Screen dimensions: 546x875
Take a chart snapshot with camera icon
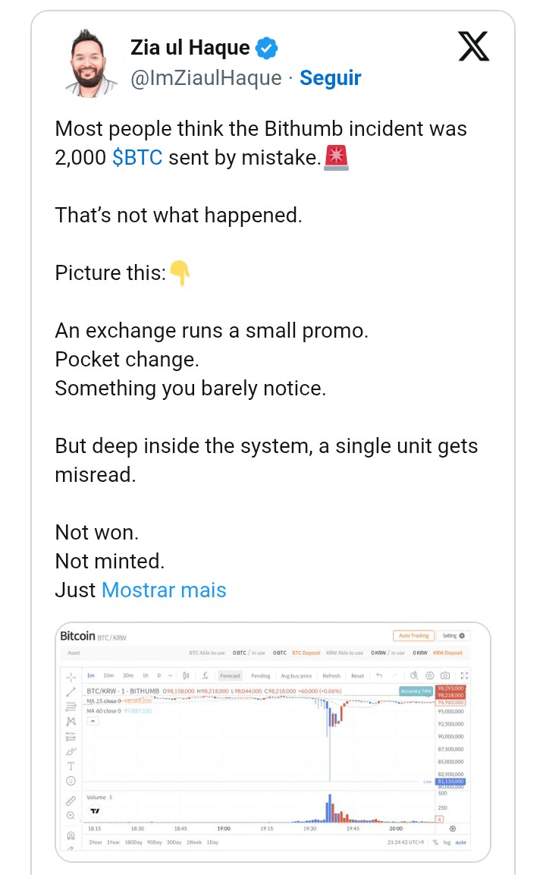[x=446, y=675]
